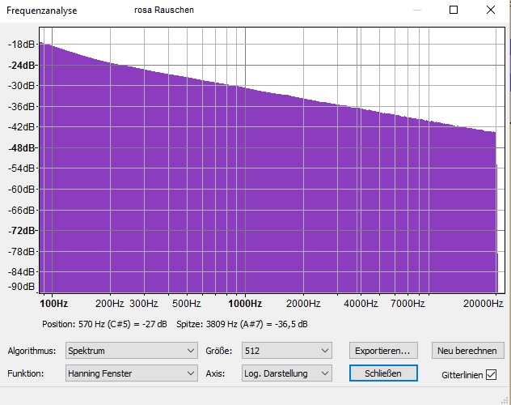Disable the Gitterlinien checkbox
The width and height of the screenshot is (511, 405).
[x=492, y=375]
